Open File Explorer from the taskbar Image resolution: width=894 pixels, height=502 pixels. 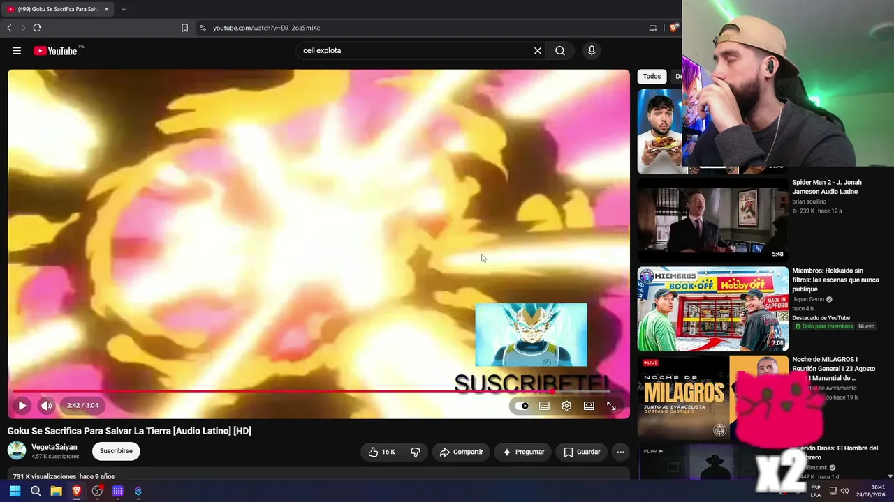click(56, 491)
